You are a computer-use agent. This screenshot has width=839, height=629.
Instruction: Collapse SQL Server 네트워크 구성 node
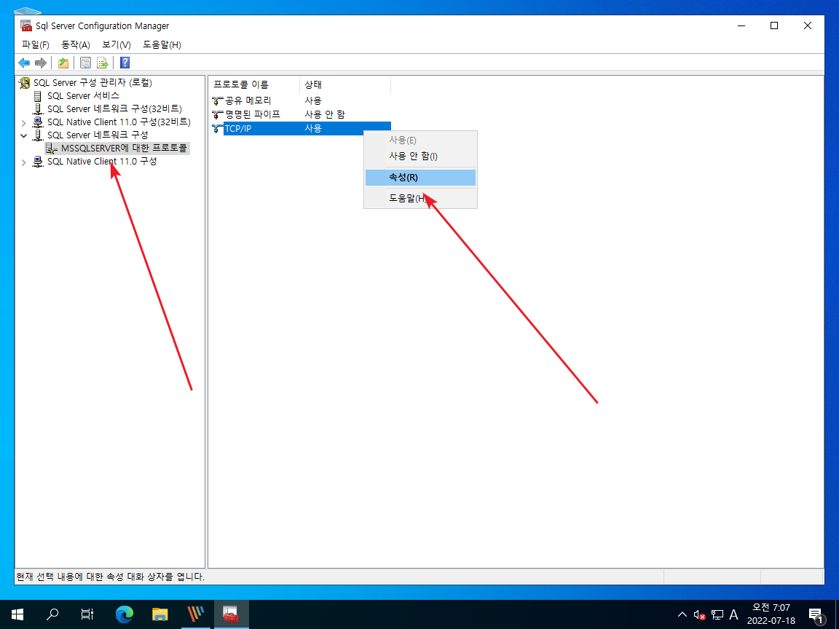(x=23, y=135)
